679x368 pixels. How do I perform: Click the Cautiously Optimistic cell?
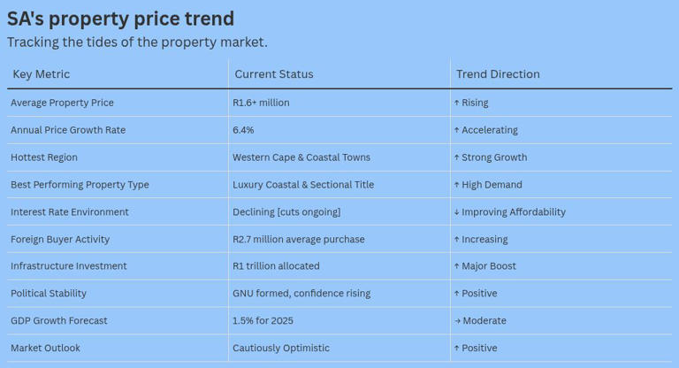[x=281, y=348]
